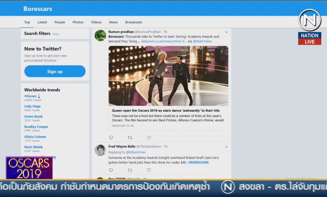Switch to the Latest tab
327x197 pixels.
[42, 22]
